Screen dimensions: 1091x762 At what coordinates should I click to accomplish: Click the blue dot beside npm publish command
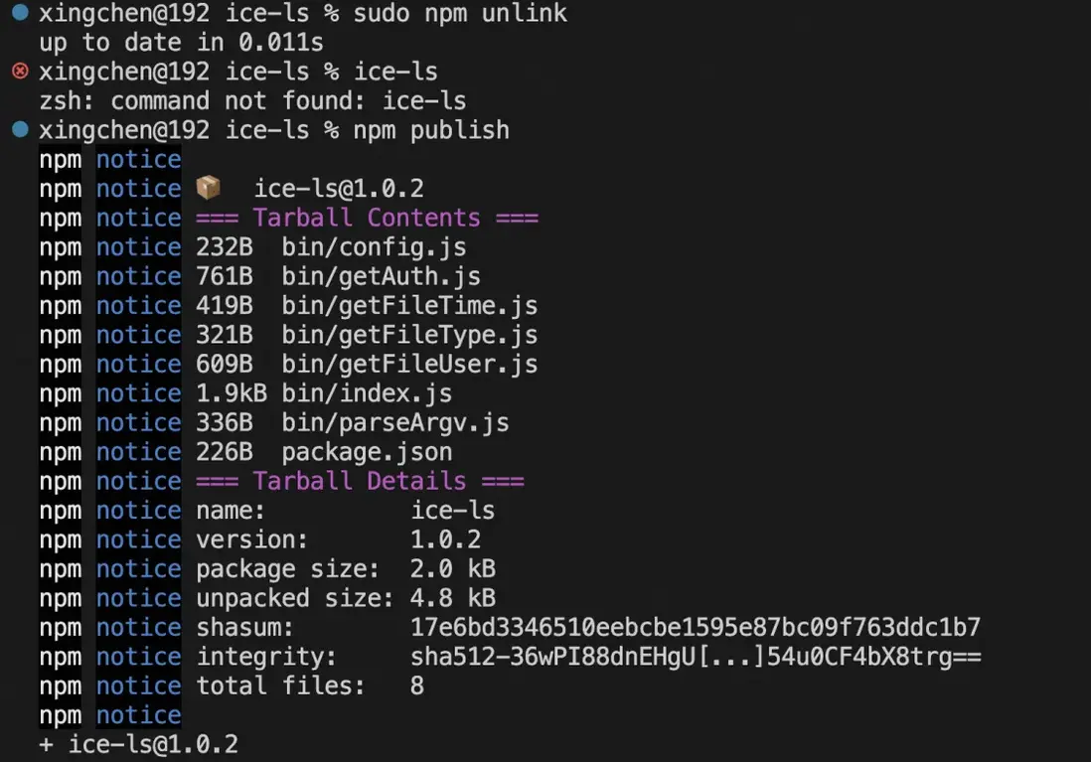point(20,129)
